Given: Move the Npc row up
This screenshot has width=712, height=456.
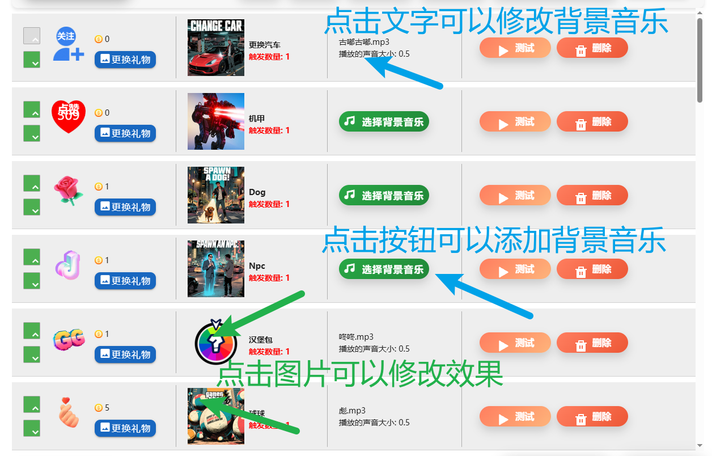Looking at the screenshot, I should (x=32, y=257).
